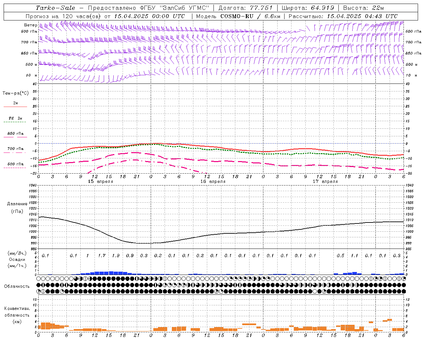Click the "Давление" pressure panel label

click(17, 204)
